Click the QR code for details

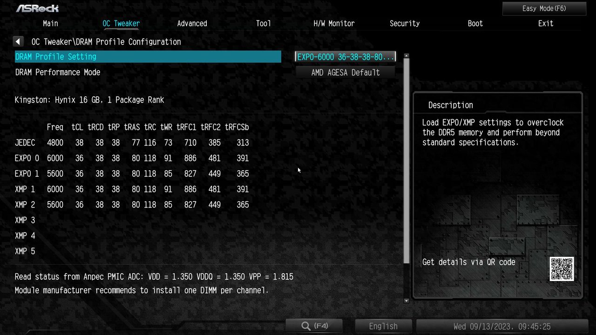pyautogui.click(x=562, y=269)
